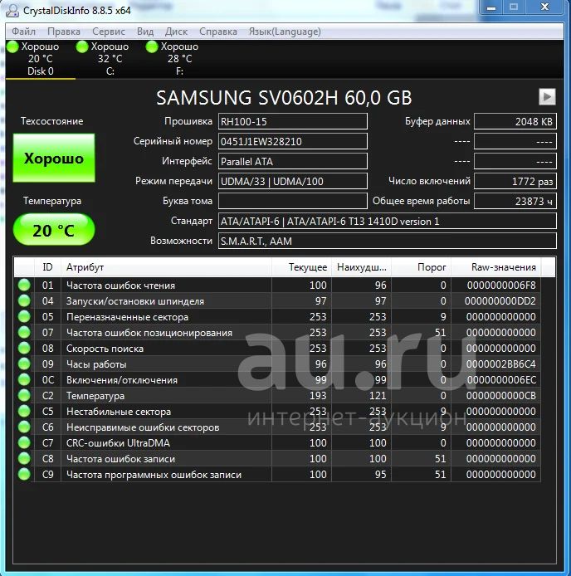Click status circle for attribute 01
Viewport: 571px width, 576px height.
coord(24,285)
